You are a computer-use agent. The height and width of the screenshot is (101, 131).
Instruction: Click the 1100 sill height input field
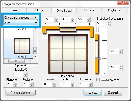click(114, 67)
